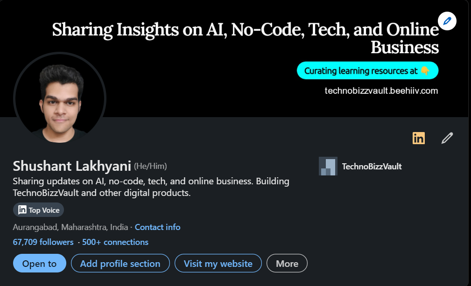Open the 500+ connections page
This screenshot has width=471, height=286.
(x=115, y=242)
